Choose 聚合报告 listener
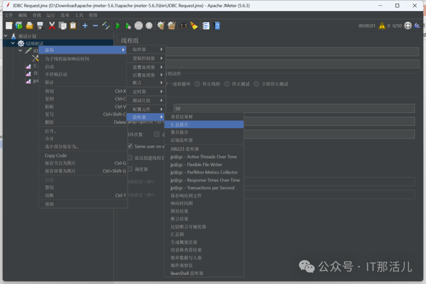Viewport: 426px width, 284px height. click(x=204, y=133)
